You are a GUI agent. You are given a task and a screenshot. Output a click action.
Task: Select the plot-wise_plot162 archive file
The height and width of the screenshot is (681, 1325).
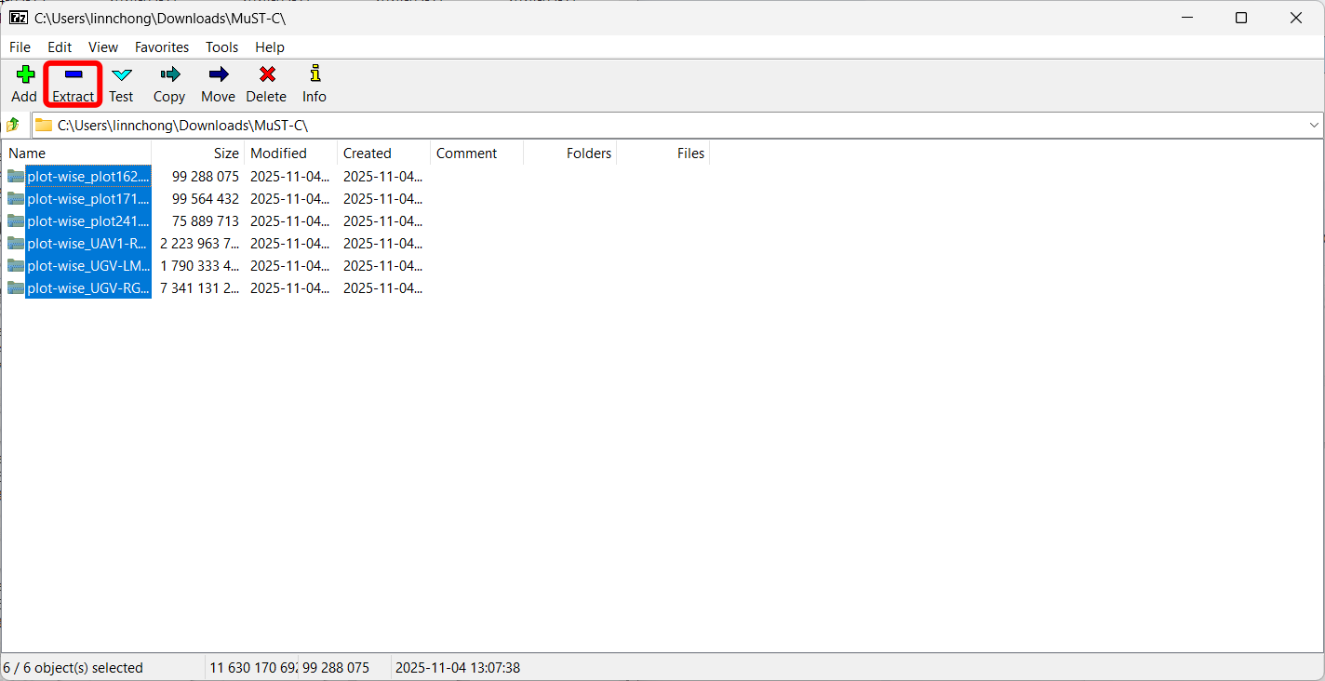coord(87,177)
